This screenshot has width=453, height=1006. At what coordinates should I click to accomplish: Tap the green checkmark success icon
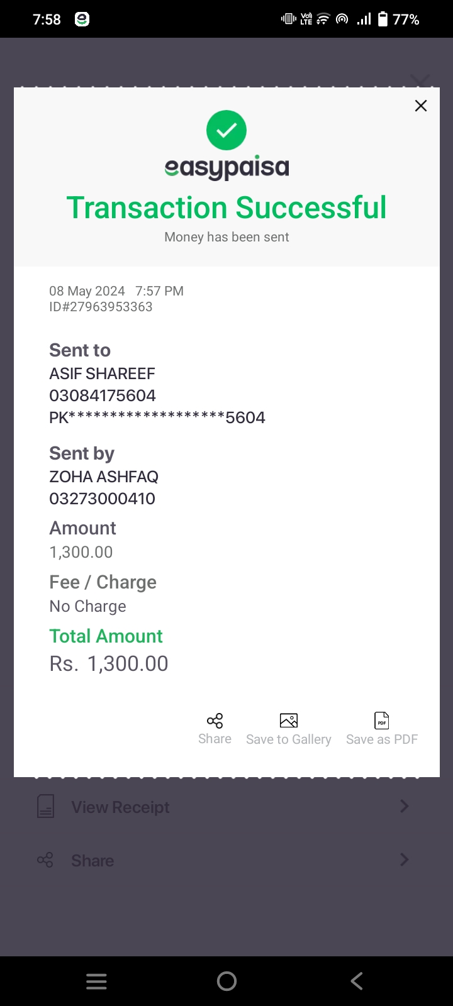tap(226, 130)
